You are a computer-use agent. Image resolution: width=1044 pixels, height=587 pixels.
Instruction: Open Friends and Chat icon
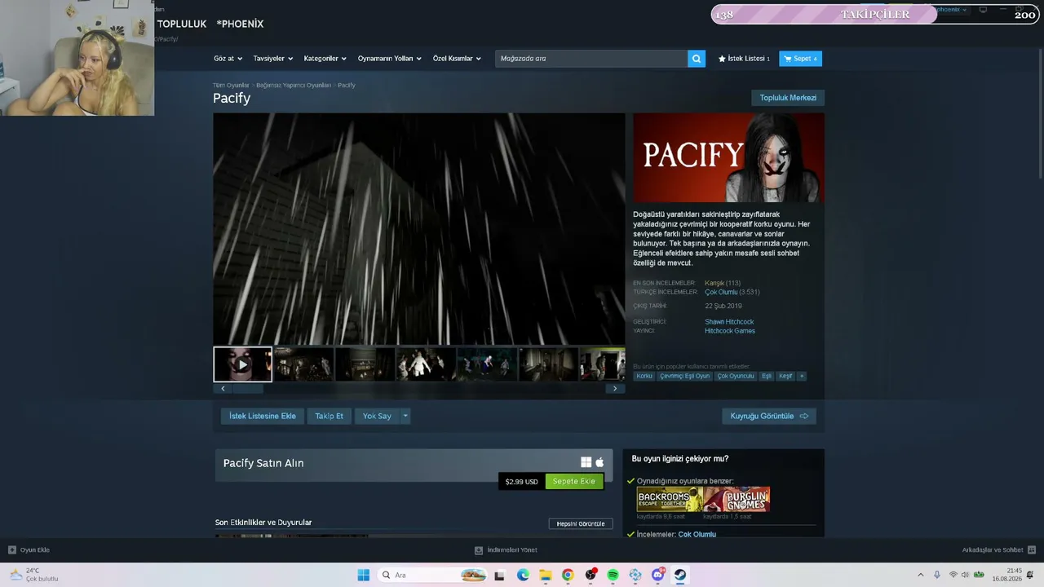[x=1032, y=550]
